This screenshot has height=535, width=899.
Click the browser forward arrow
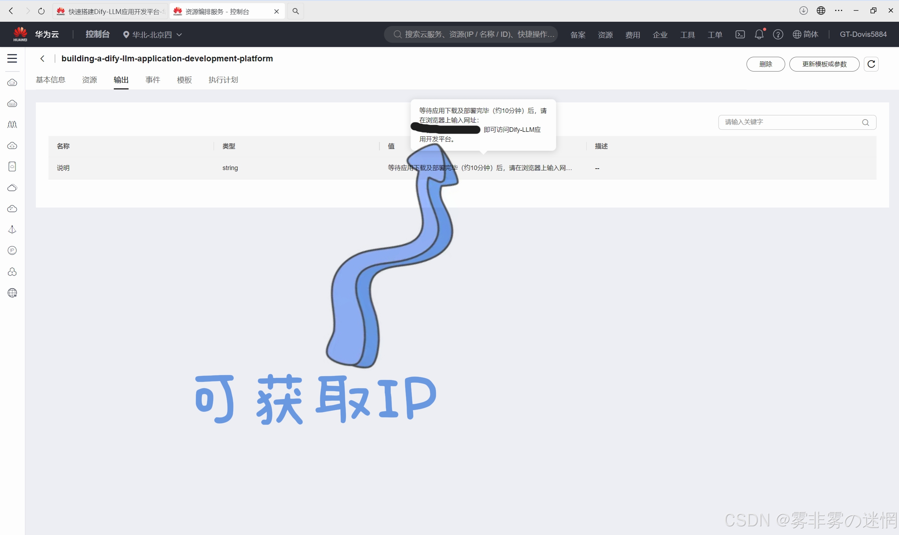click(x=27, y=11)
